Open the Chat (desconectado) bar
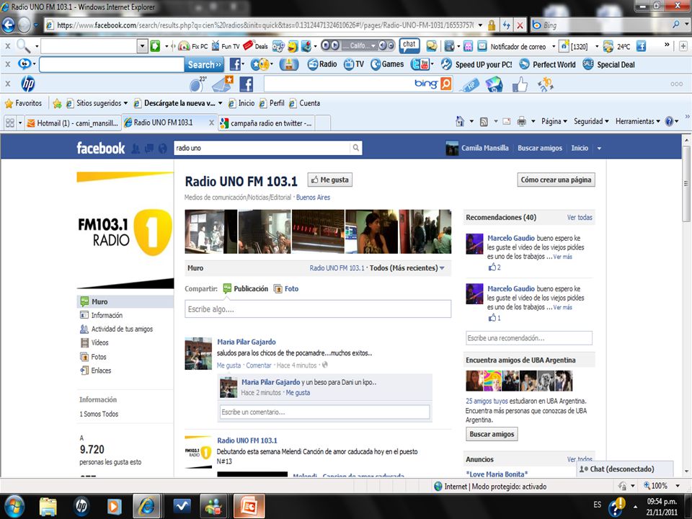 624,469
